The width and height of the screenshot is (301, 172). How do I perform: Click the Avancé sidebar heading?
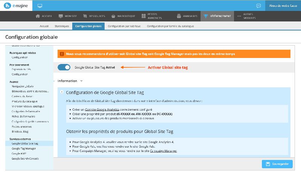(14, 82)
